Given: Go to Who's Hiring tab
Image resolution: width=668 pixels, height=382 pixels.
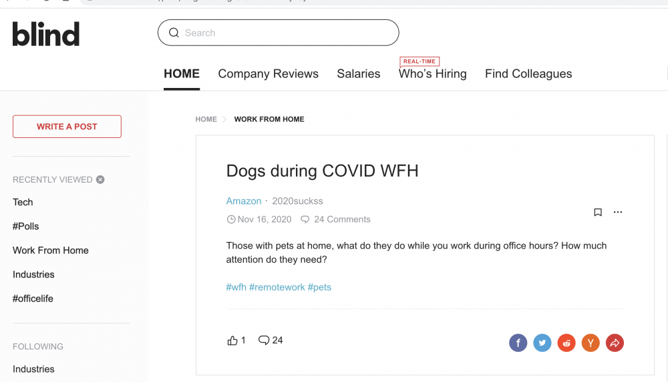Looking at the screenshot, I should 432,73.
